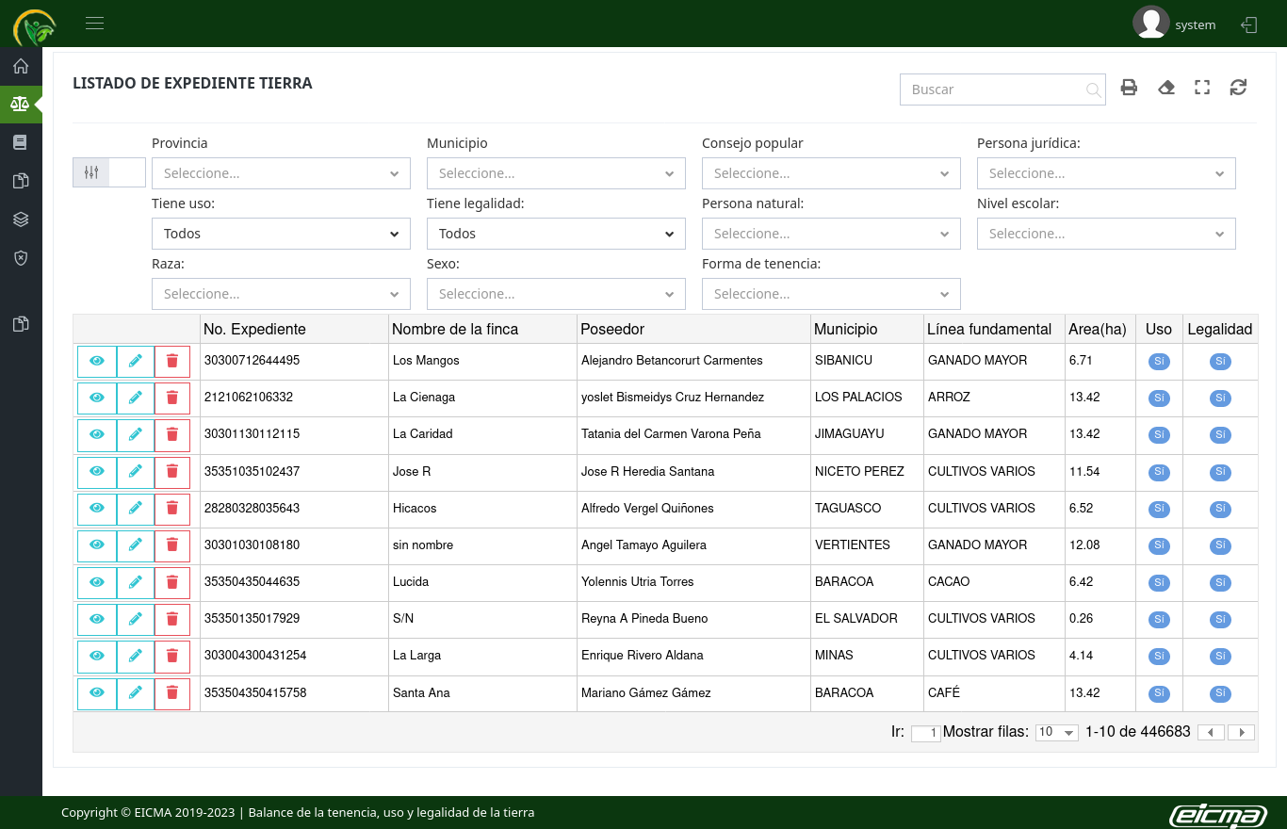
Task: Expand the Tiene uso dropdown
Action: [281, 234]
